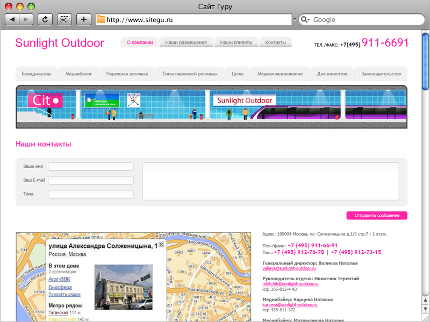Click the Россия, Москва text in popup

[67, 254]
